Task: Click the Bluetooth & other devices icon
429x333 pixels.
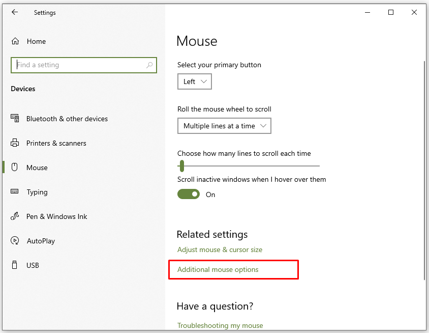Action: point(15,119)
